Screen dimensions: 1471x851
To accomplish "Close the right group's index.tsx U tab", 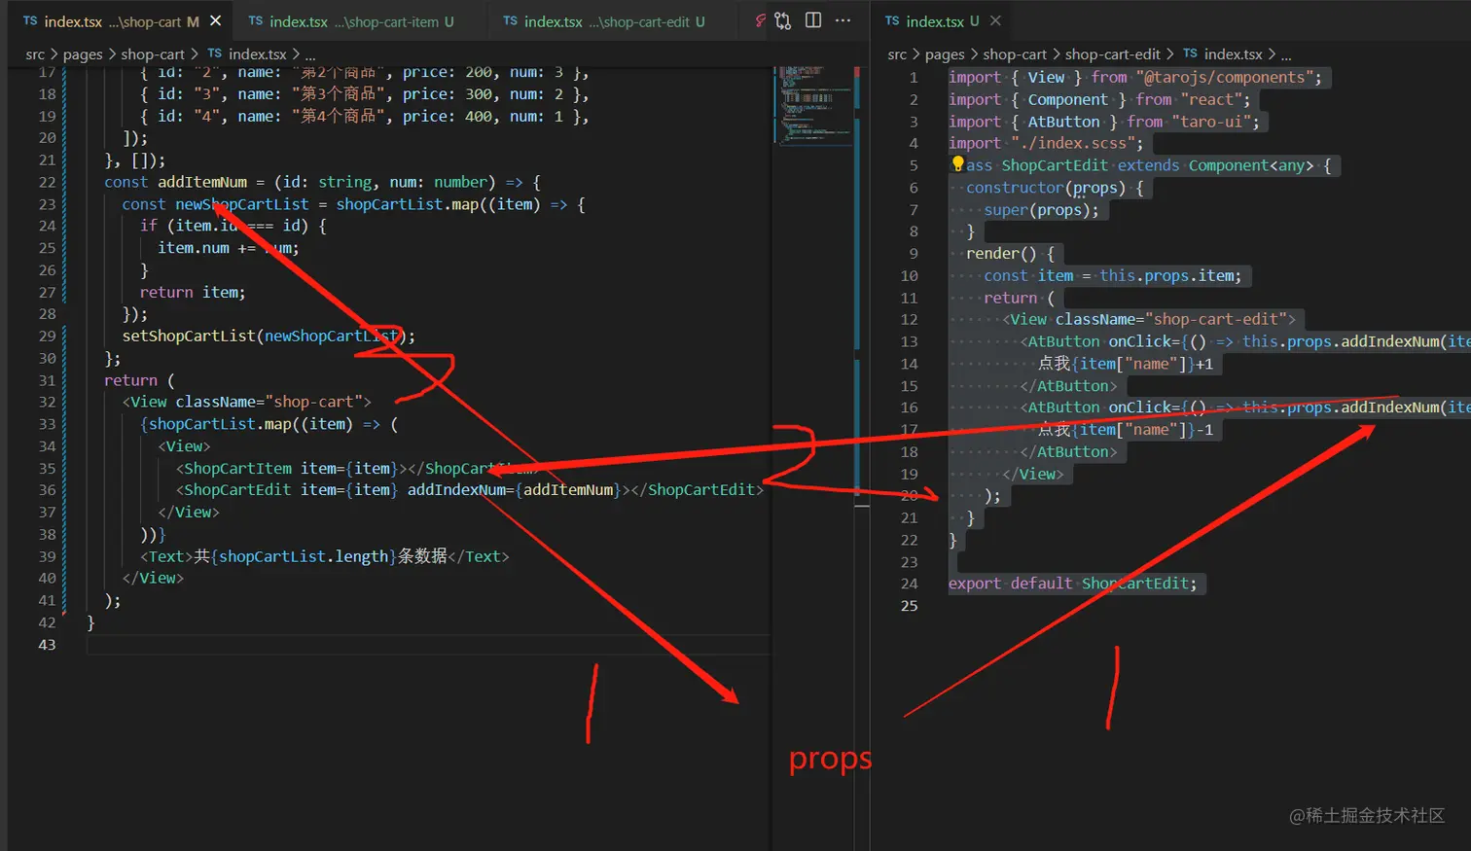I will [995, 20].
